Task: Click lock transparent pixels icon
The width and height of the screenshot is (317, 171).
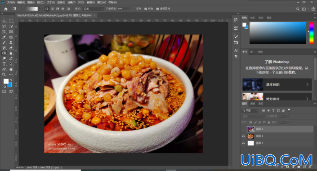Action: click(251, 122)
